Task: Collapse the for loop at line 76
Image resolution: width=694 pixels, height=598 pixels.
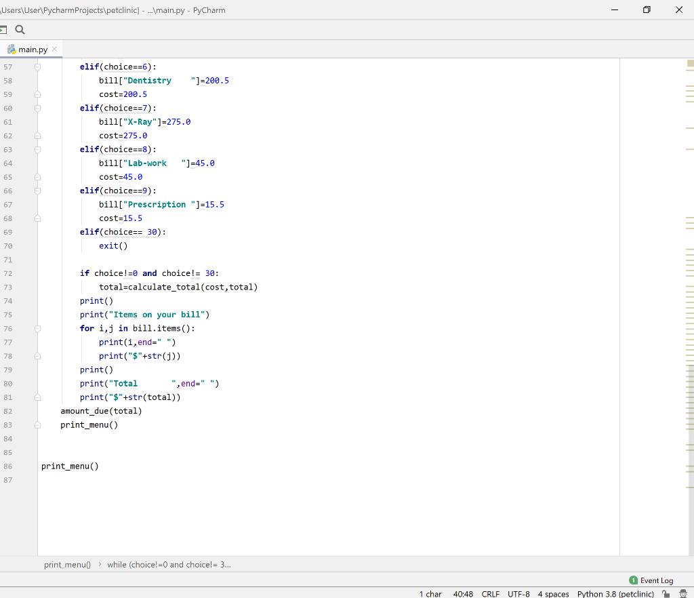Action: [38, 328]
